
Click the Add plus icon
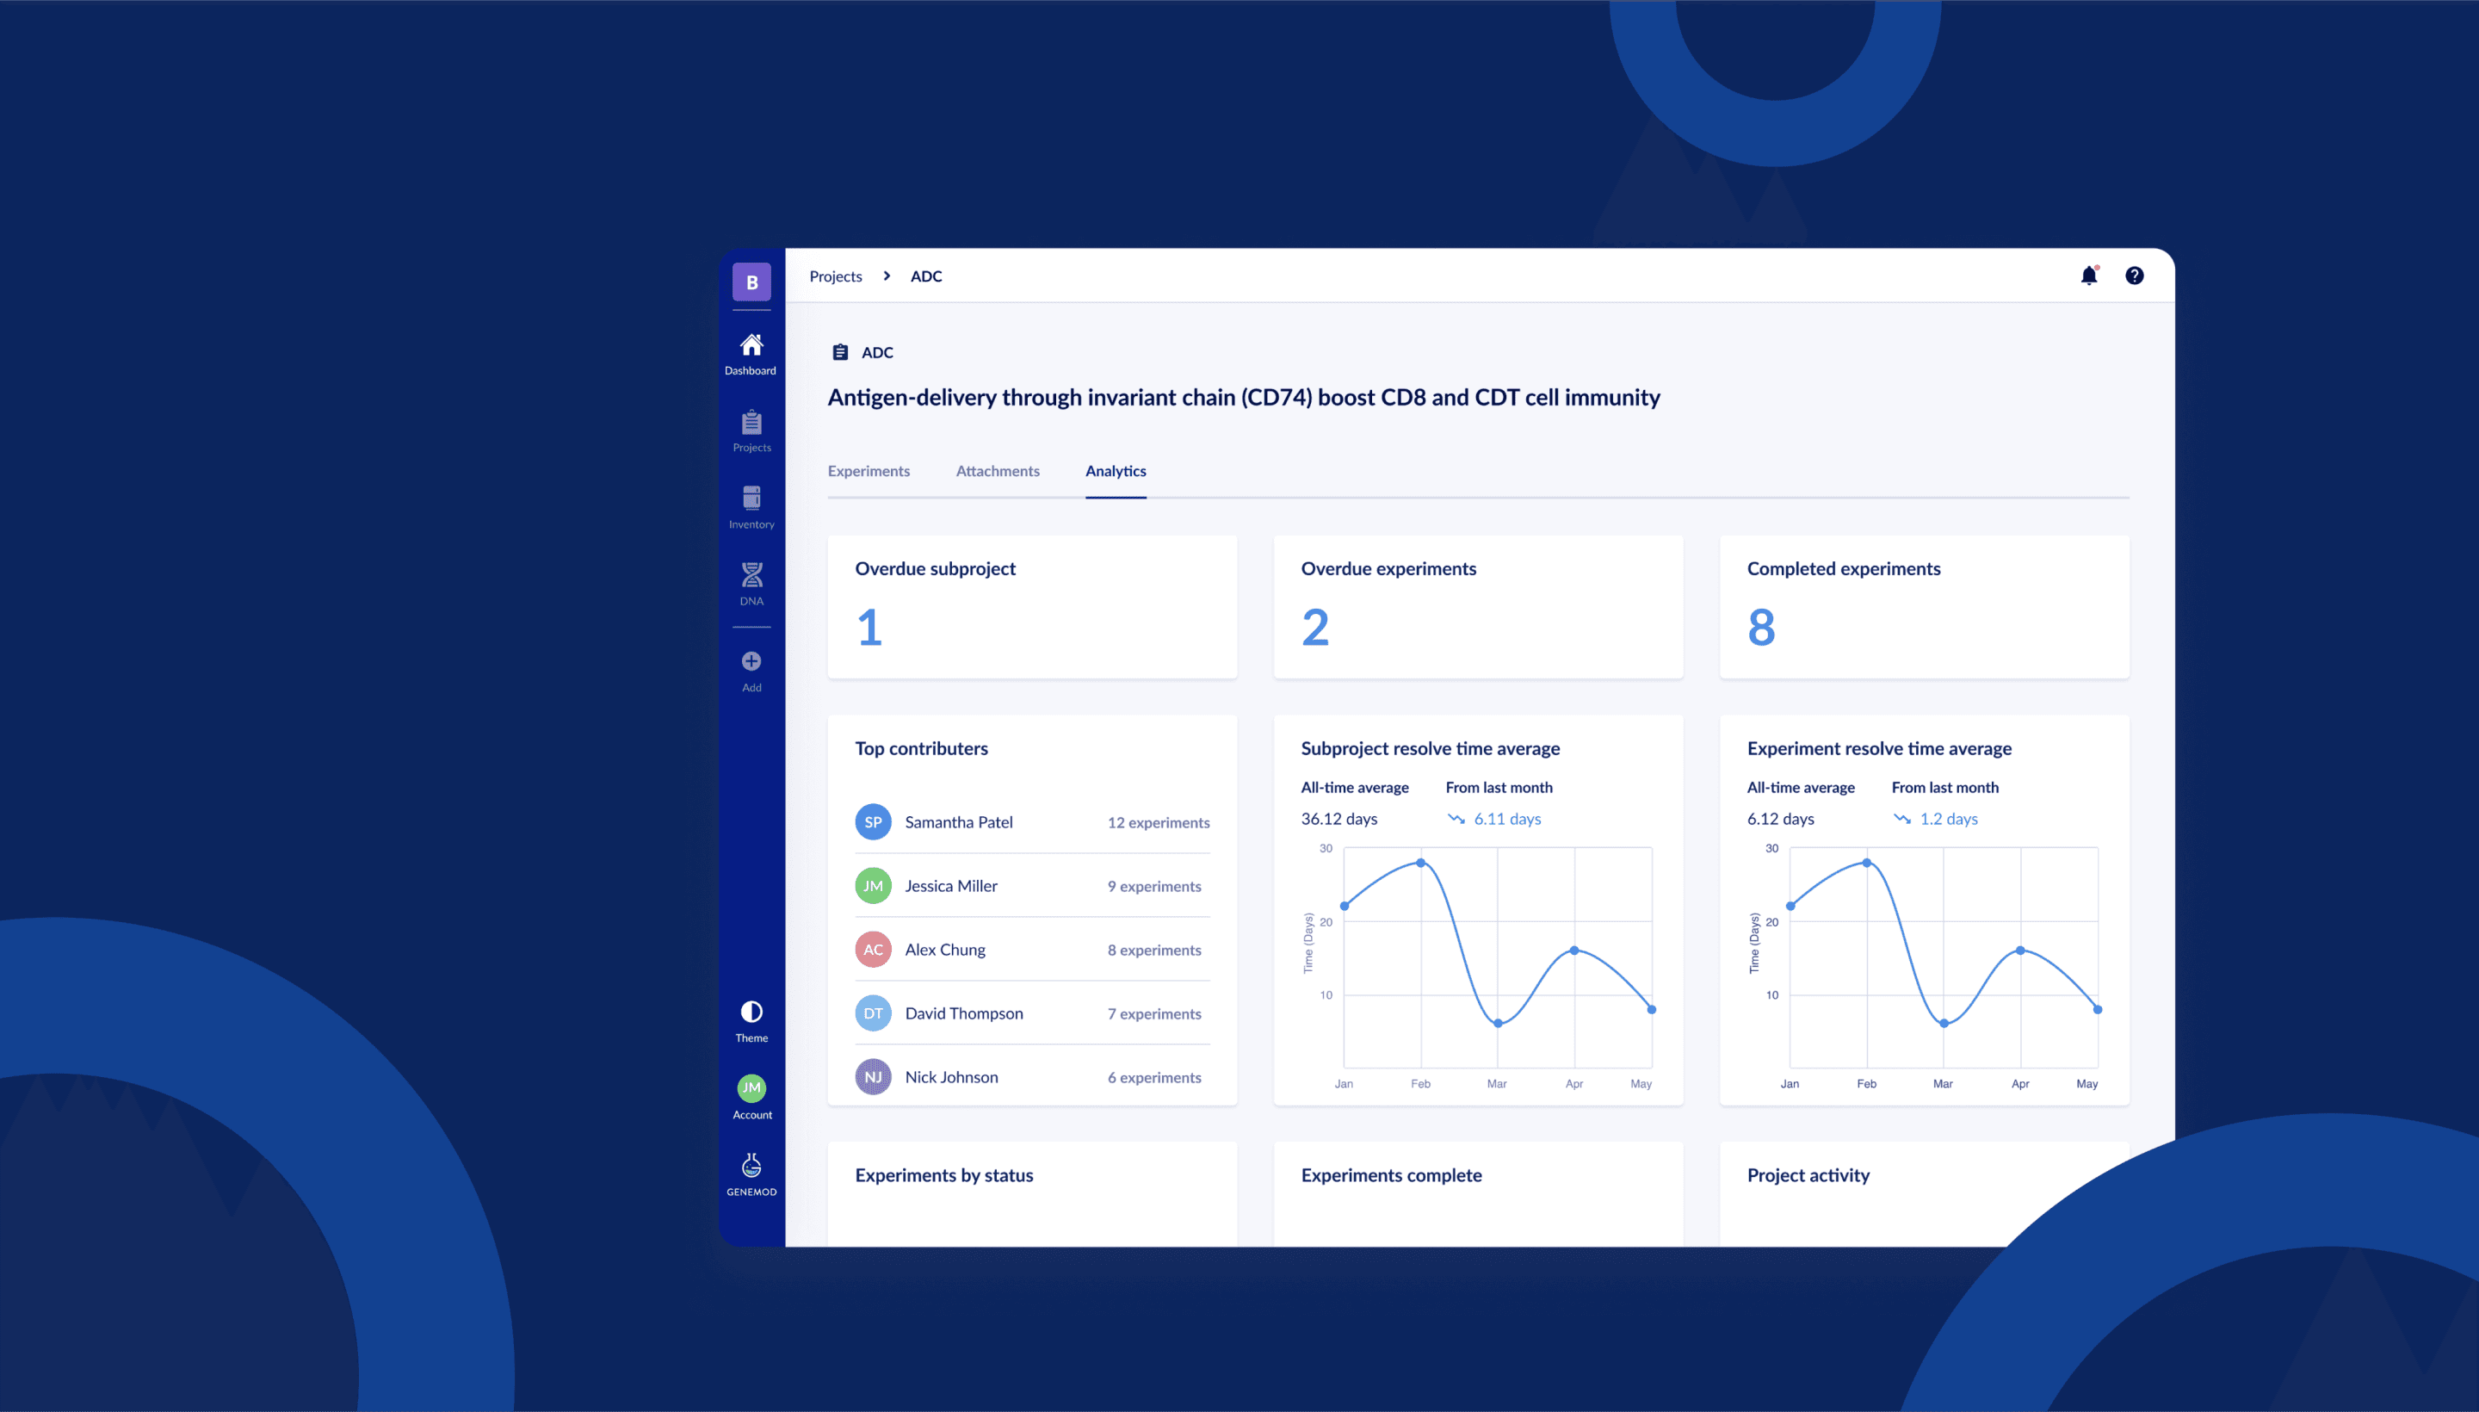(x=751, y=662)
